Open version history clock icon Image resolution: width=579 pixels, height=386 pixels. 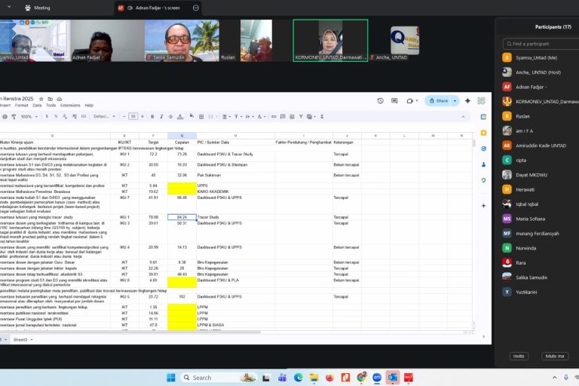tap(380, 101)
